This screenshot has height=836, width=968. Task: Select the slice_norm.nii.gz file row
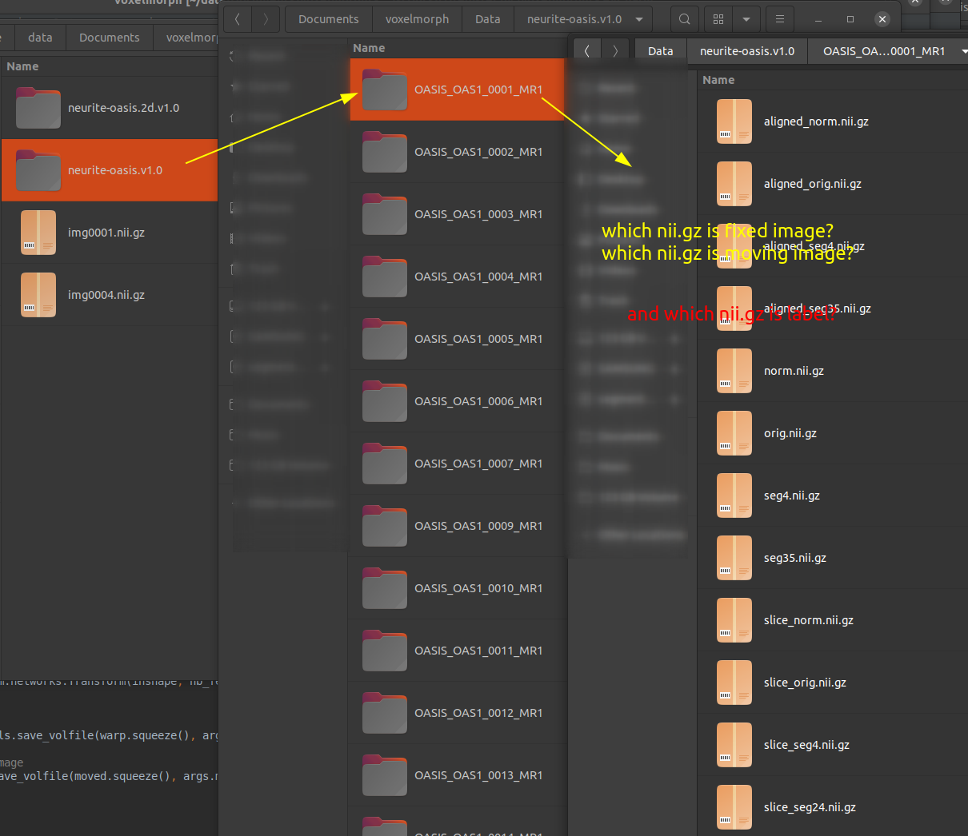point(808,620)
